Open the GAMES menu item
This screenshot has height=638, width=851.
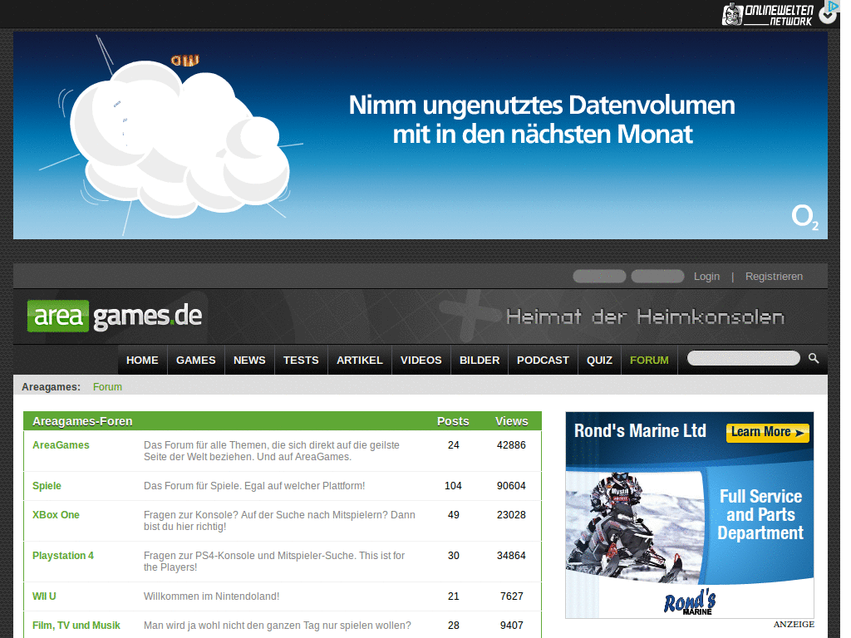[x=196, y=361]
